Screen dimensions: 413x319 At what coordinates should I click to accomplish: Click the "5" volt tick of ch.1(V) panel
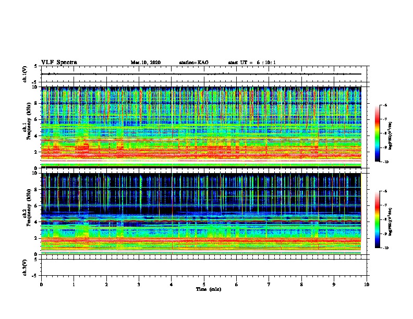click(36, 66)
